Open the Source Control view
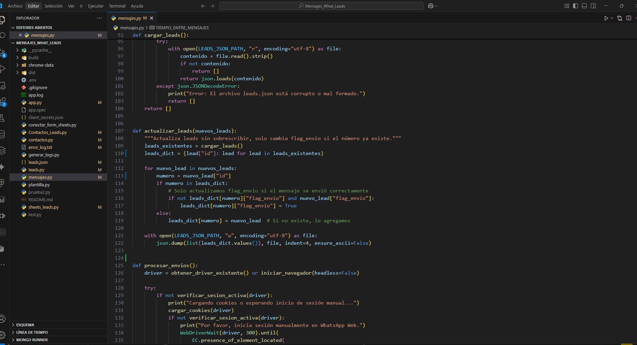Viewport: 637px width, 345px height. click(x=2, y=53)
